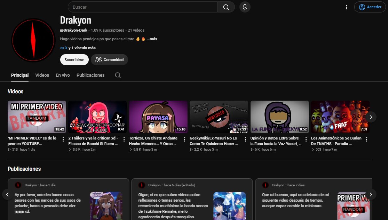Click the Videos section heading
Screen dimensions: 388x220
(x=16, y=92)
